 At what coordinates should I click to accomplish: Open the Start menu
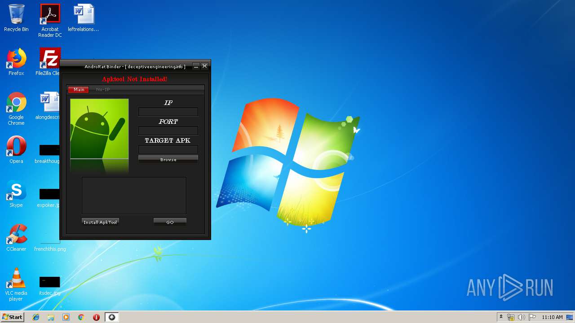click(13, 317)
